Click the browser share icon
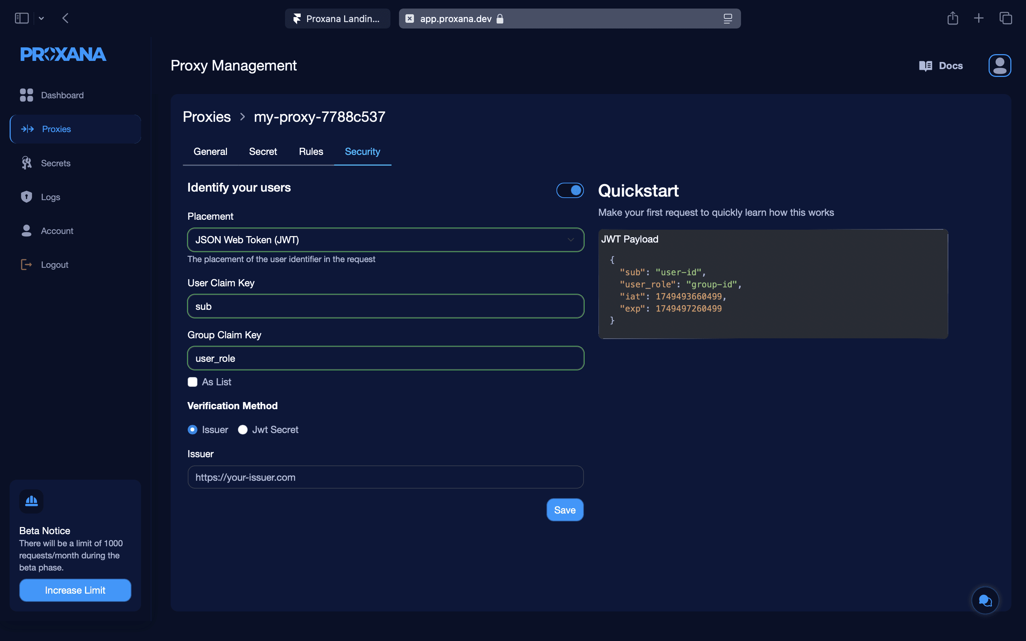The height and width of the screenshot is (641, 1026). tap(953, 18)
